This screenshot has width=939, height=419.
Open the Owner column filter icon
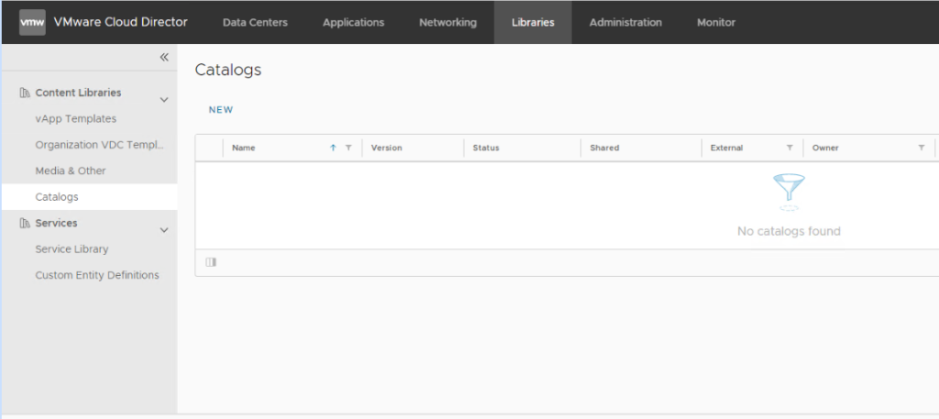click(921, 148)
